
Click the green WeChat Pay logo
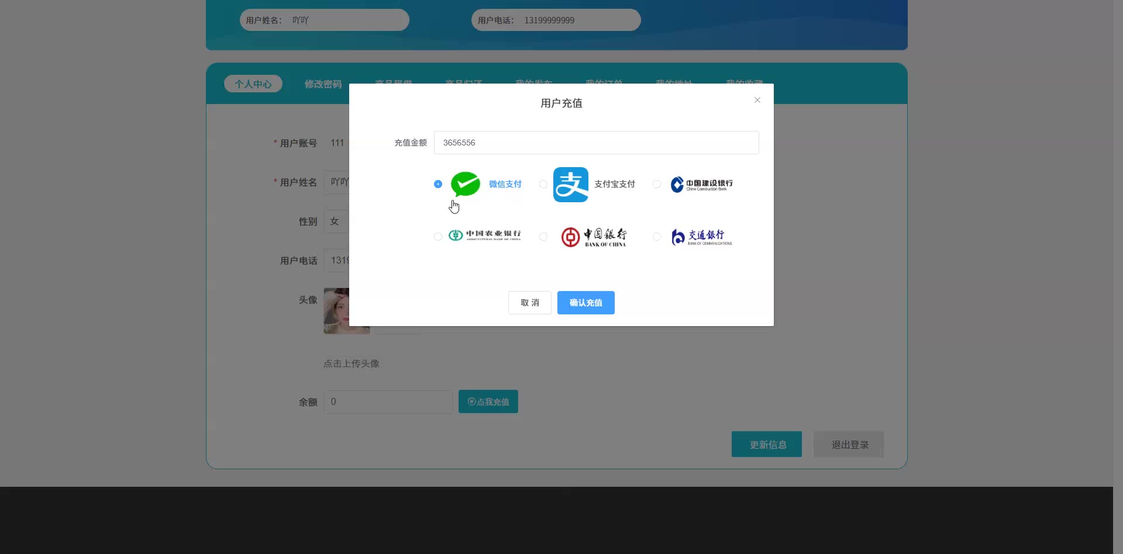466,184
